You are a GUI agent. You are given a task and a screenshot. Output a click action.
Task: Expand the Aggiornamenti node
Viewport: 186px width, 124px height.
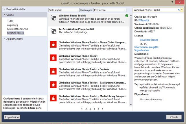pyautogui.click(x=4, y=39)
